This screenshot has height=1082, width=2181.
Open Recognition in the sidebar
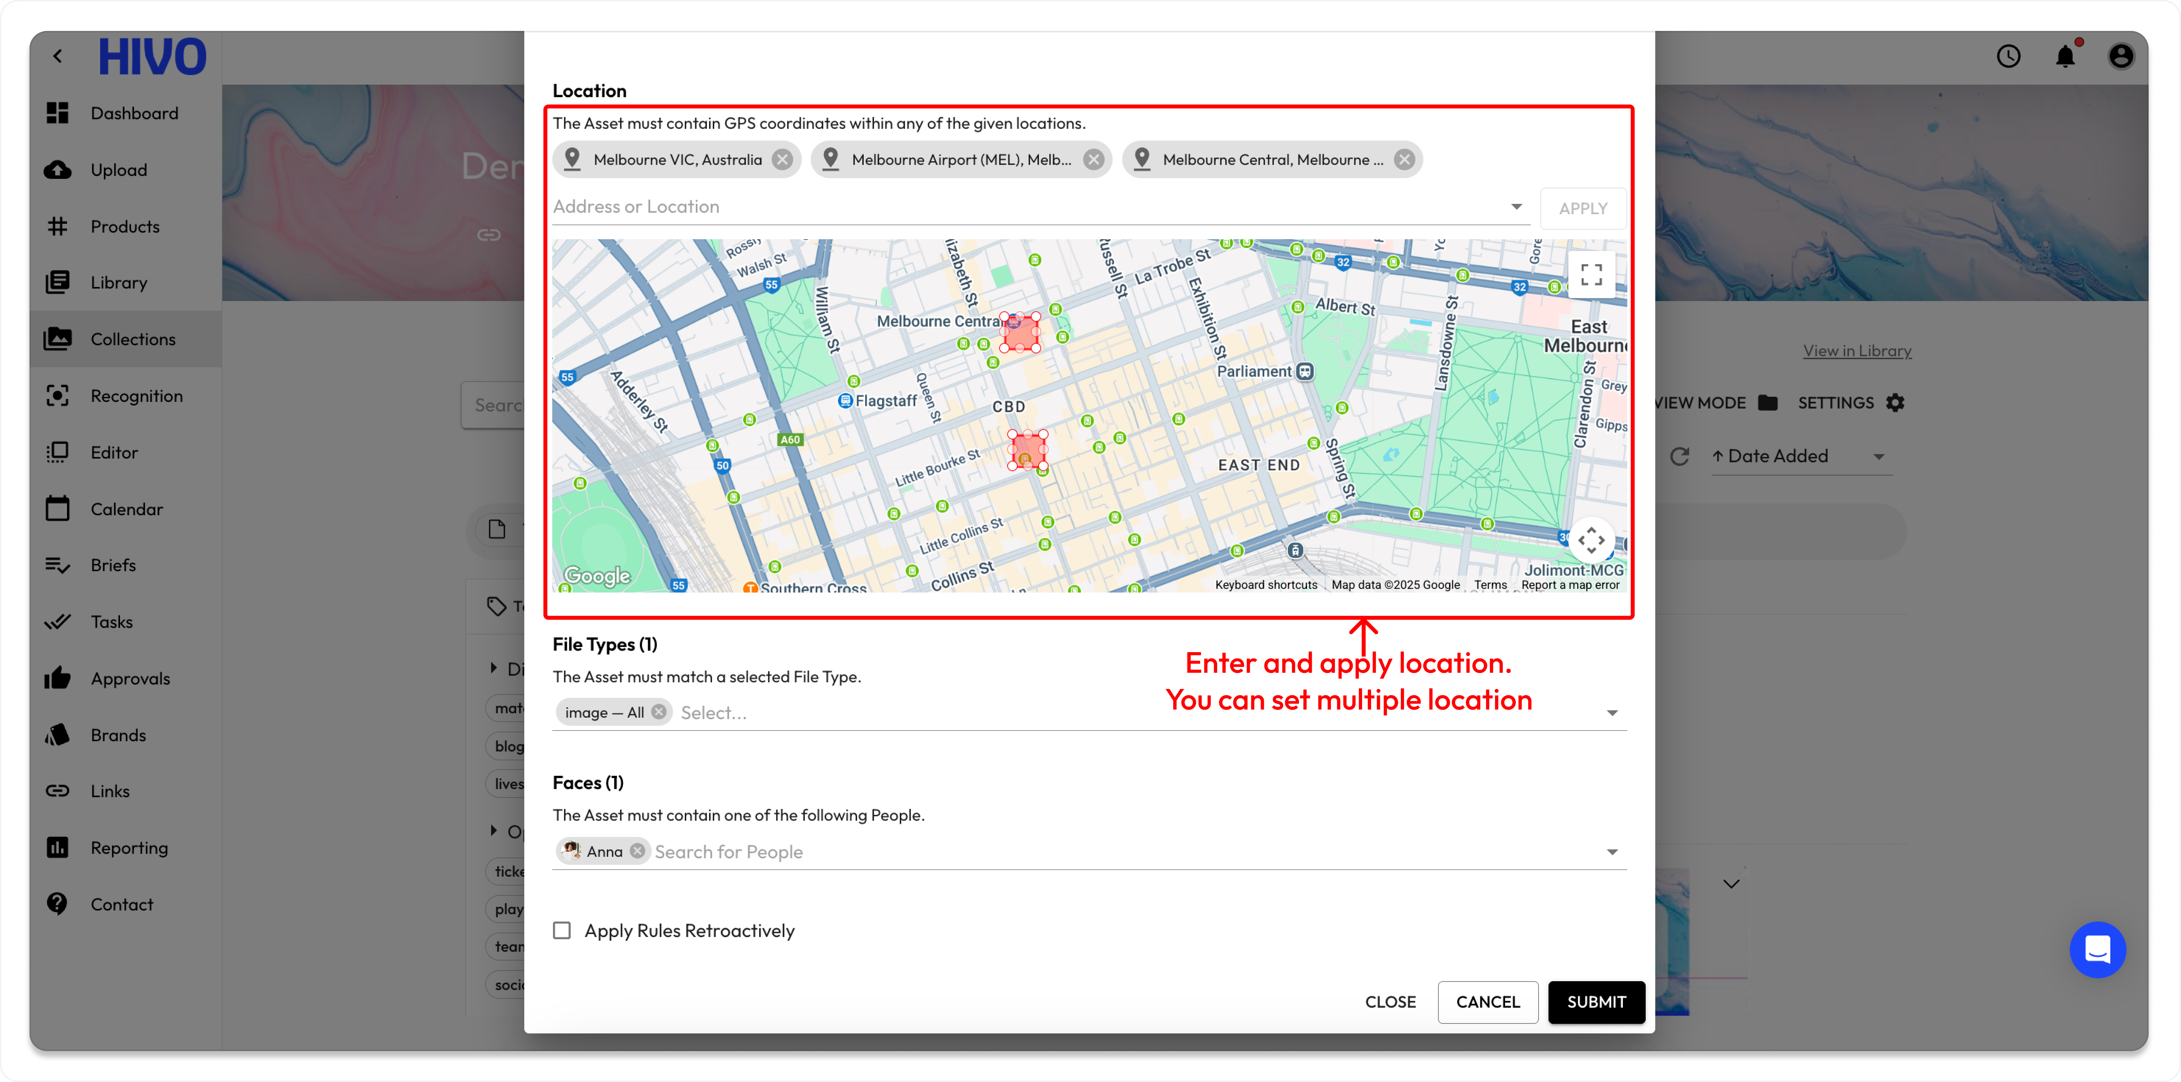[x=135, y=395]
